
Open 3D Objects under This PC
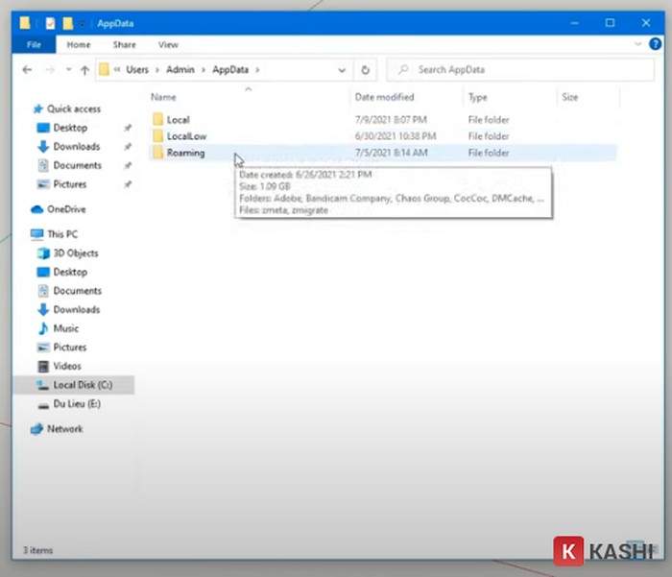(x=76, y=253)
